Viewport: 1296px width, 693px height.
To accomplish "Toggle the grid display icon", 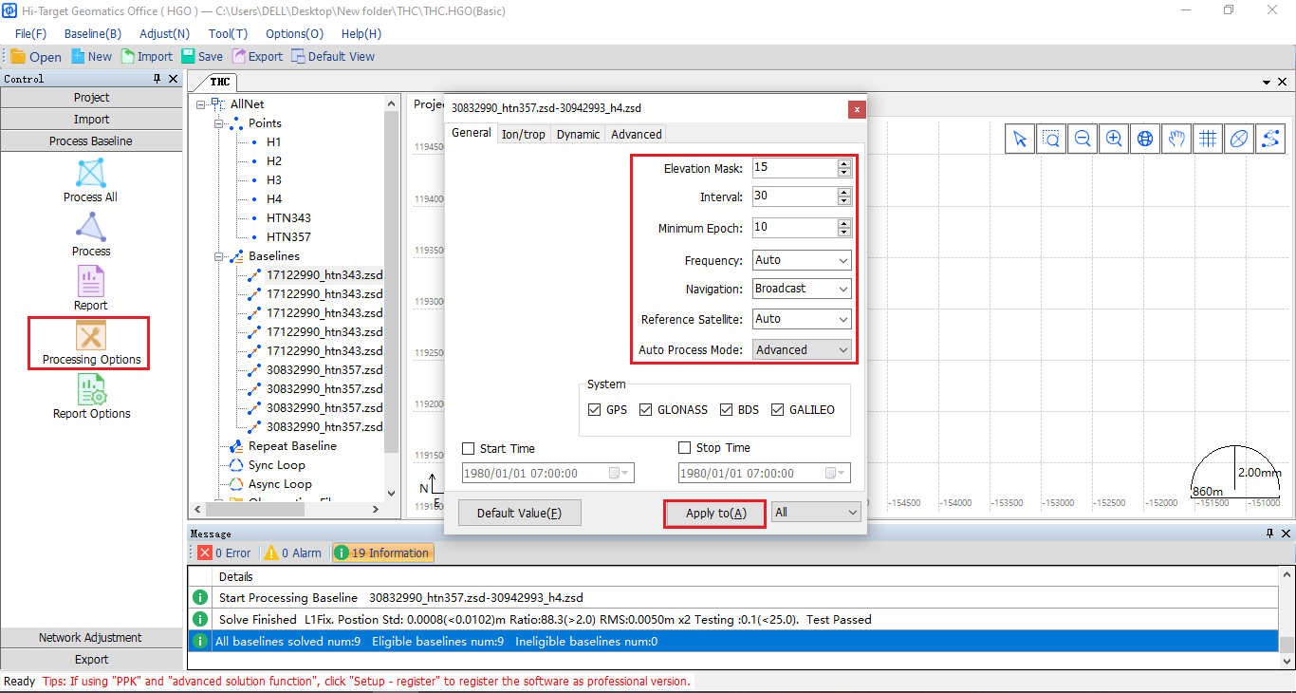I will 1208,139.
